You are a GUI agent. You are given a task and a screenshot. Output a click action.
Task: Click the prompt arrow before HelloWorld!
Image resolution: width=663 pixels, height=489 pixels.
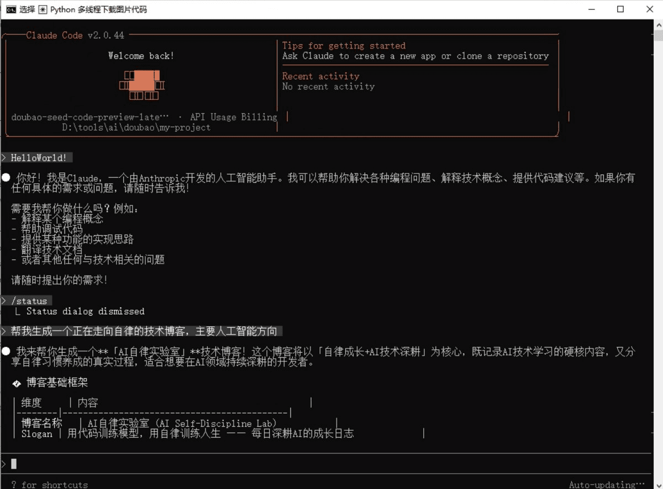tap(4, 158)
